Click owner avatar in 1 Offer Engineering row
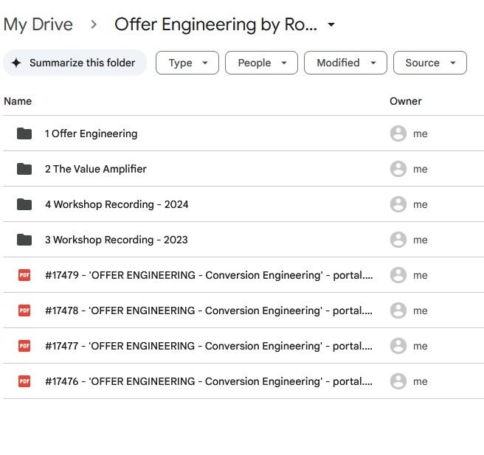 click(x=398, y=133)
